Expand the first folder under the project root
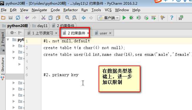 coord(14,46)
